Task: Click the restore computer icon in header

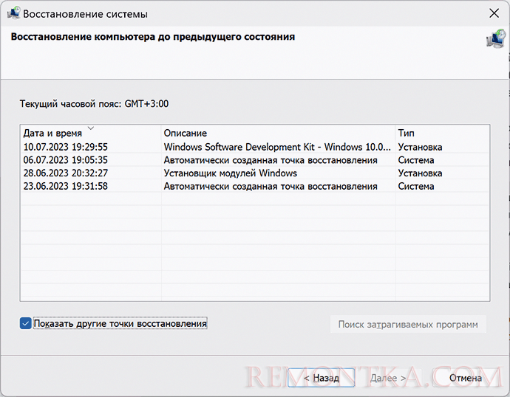Action: 496,38
